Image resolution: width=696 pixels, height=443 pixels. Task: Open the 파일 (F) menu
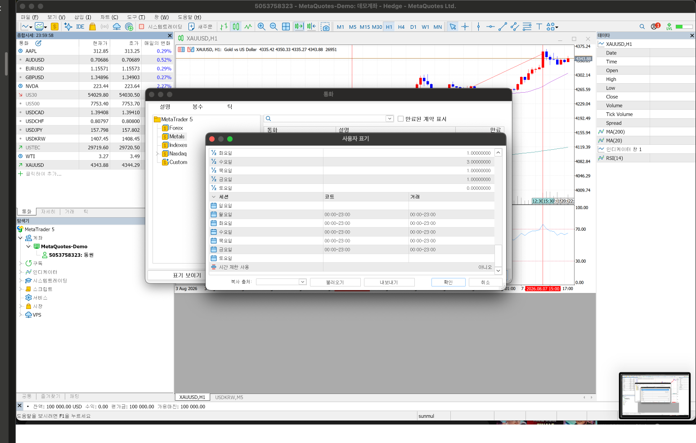click(30, 17)
